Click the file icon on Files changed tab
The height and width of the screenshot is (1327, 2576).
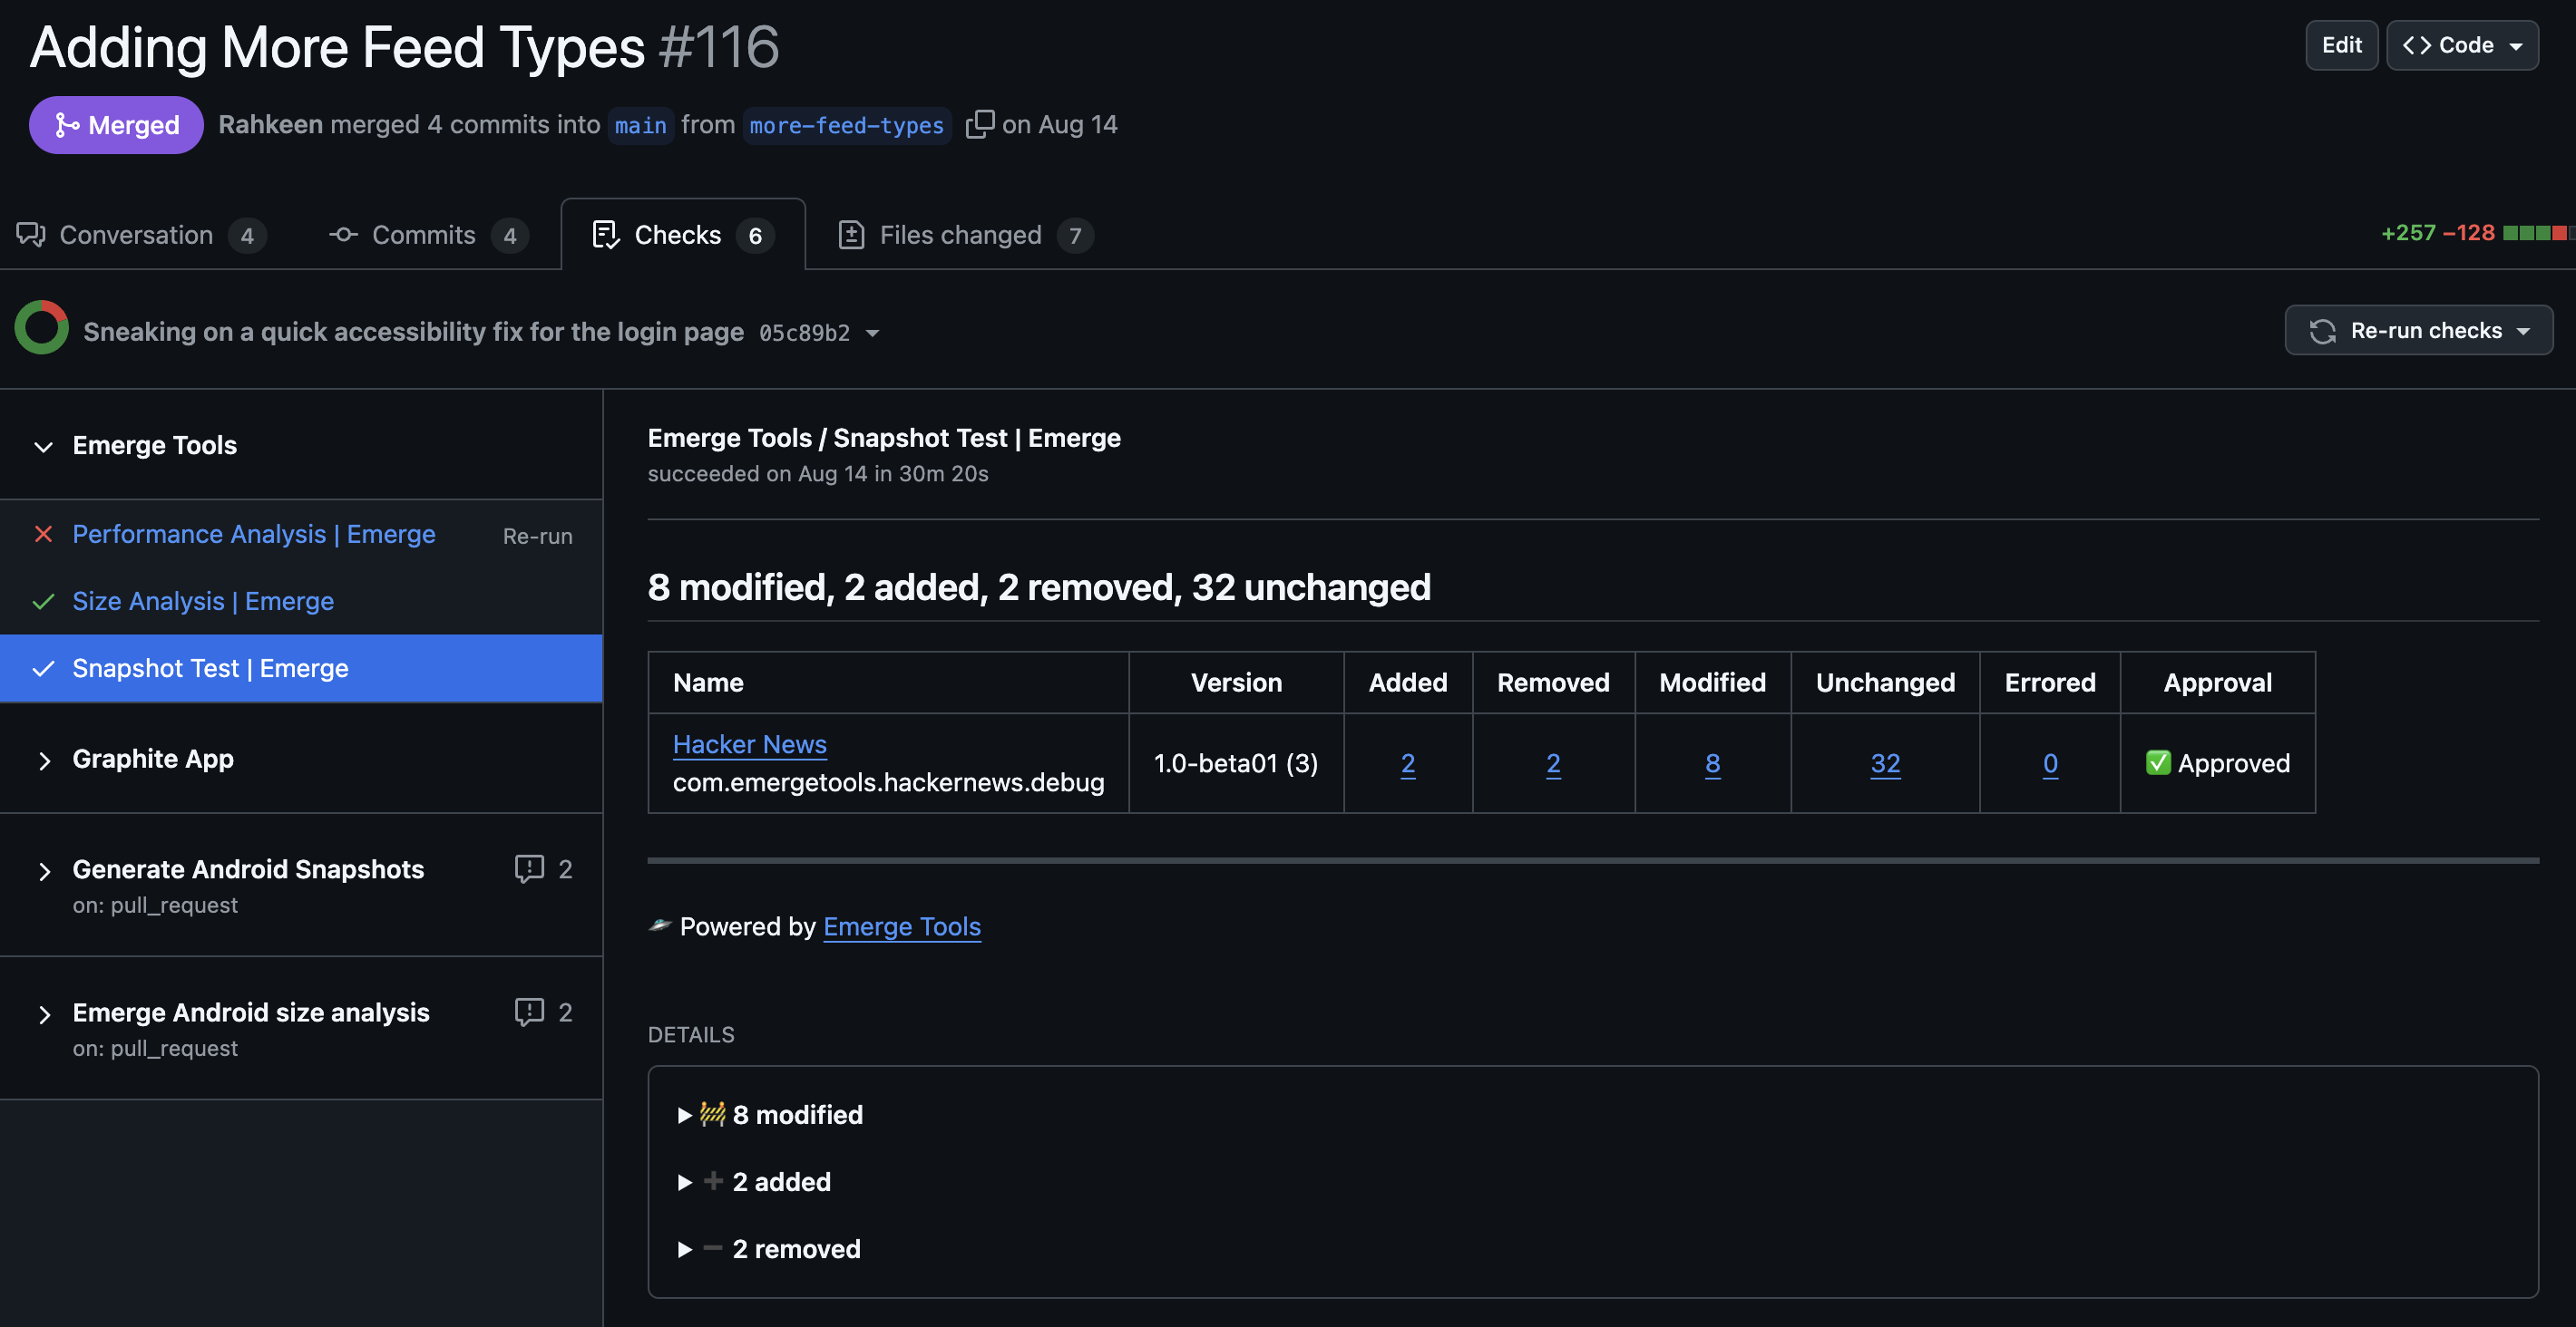click(x=851, y=234)
